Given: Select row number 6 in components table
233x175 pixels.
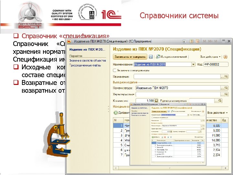Looking at the screenshot, I should 118,150.
